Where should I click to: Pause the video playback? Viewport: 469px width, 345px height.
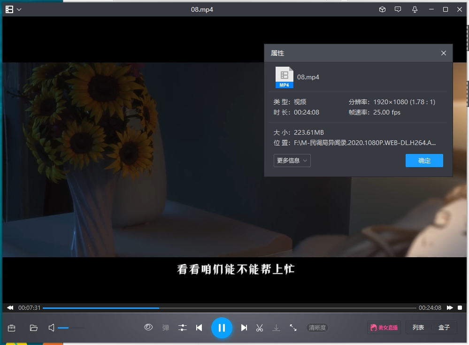[x=222, y=328]
